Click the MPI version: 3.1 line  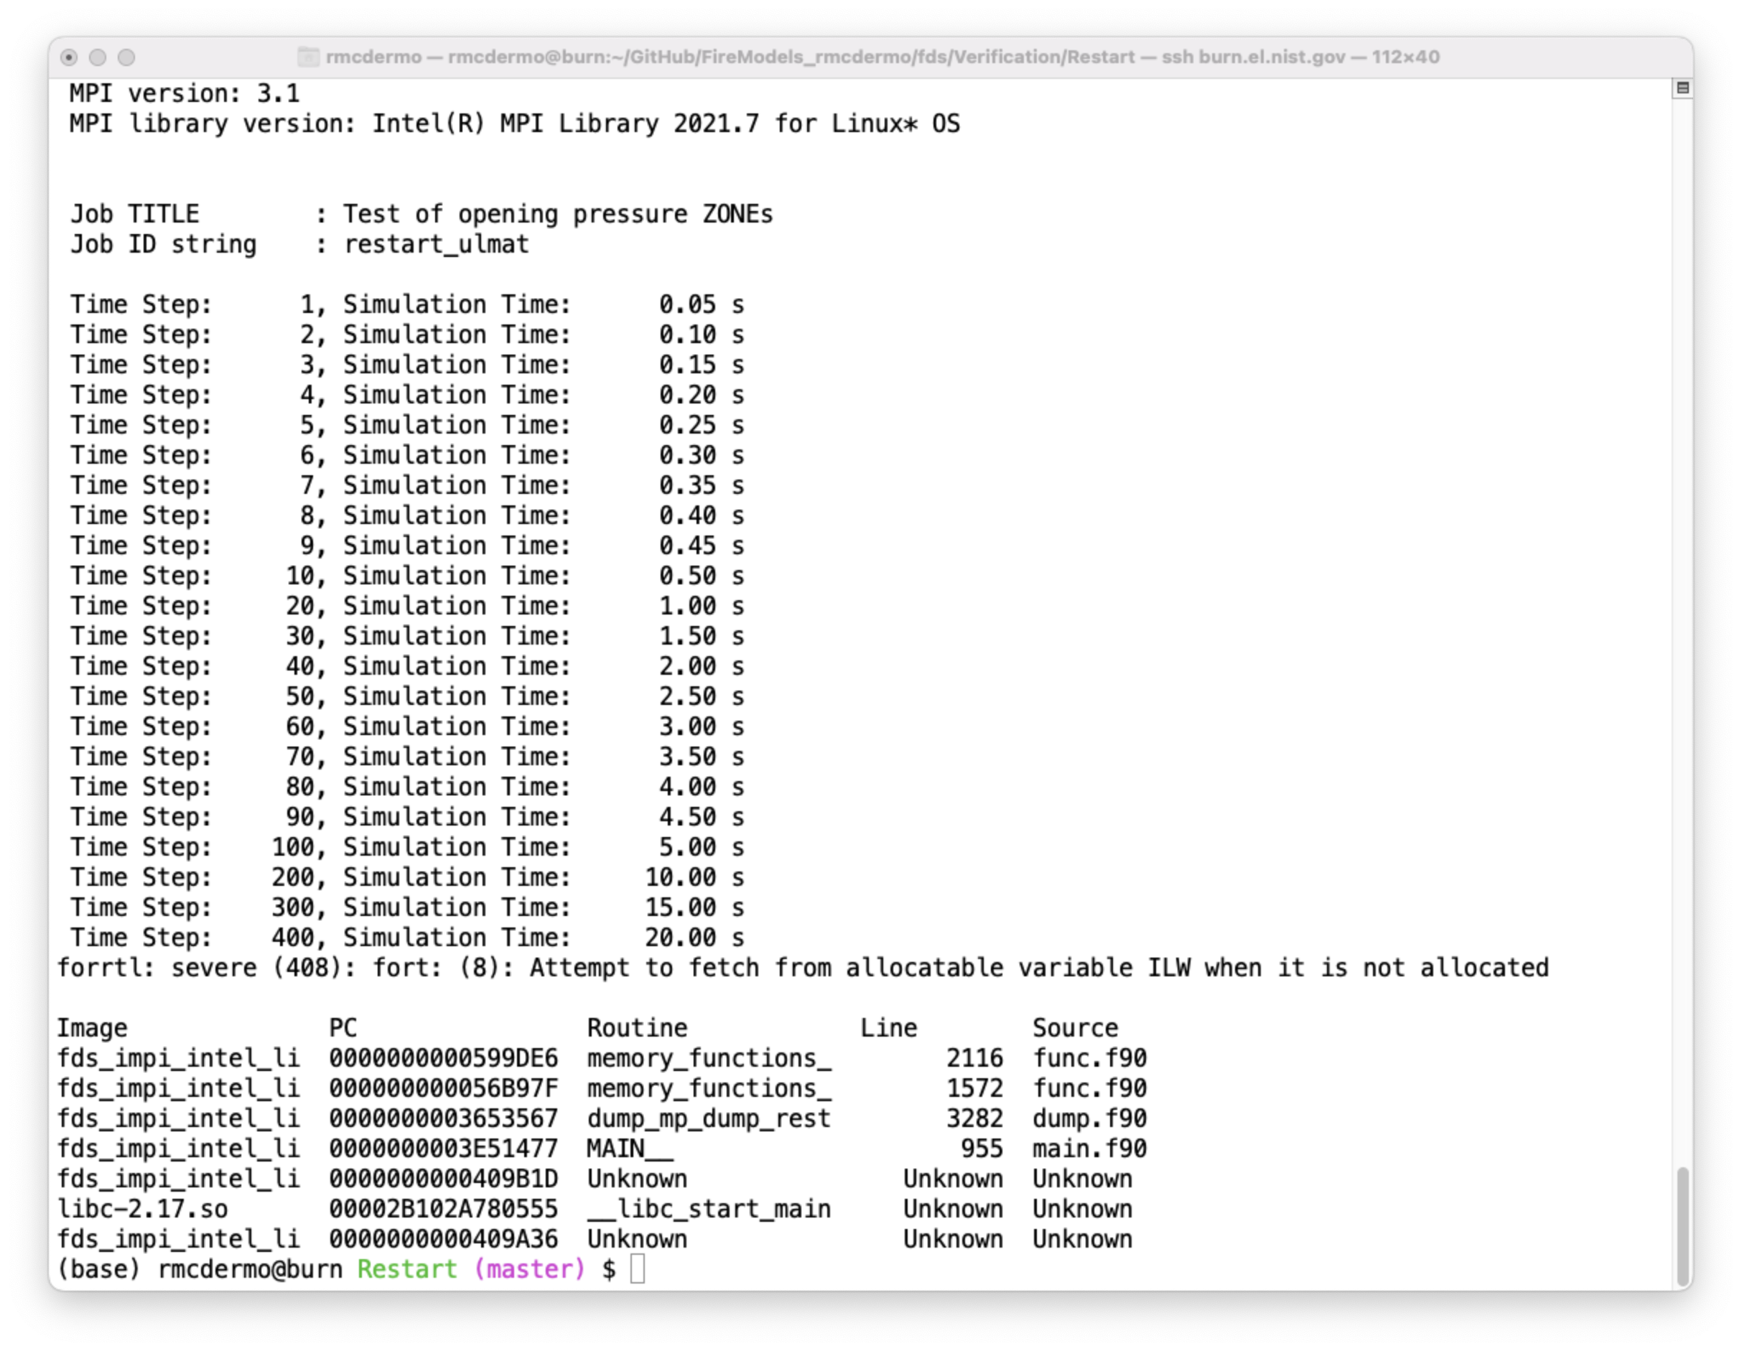(183, 93)
